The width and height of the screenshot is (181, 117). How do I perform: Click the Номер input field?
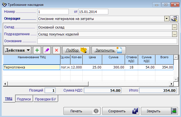tap(53, 12)
